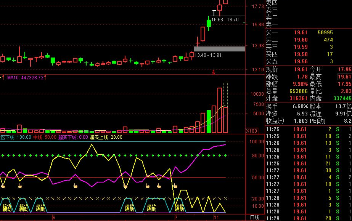The width and height of the screenshot is (352, 221).
Task: Click the 换手 value 6.60%
Action: (301, 106)
